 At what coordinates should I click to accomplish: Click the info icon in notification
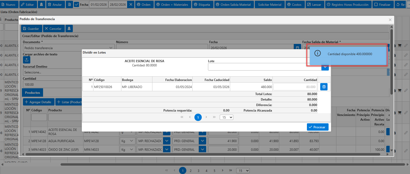click(318, 54)
